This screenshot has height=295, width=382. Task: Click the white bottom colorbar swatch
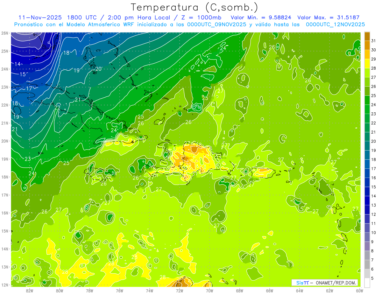pyautogui.click(x=367, y=283)
